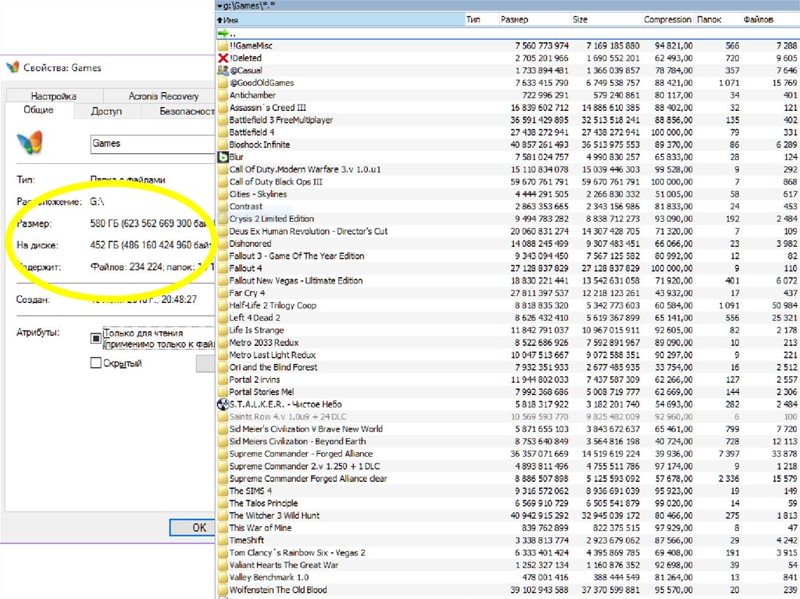Enable the hidden attribute checkbox
Screen dimensions: 800x599
[x=96, y=363]
